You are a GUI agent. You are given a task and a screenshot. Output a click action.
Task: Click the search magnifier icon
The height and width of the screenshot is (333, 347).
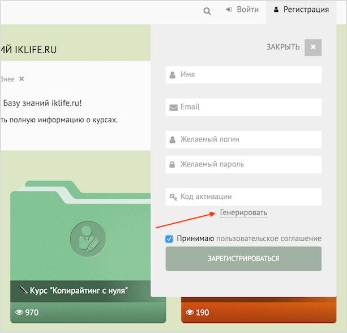point(207,11)
